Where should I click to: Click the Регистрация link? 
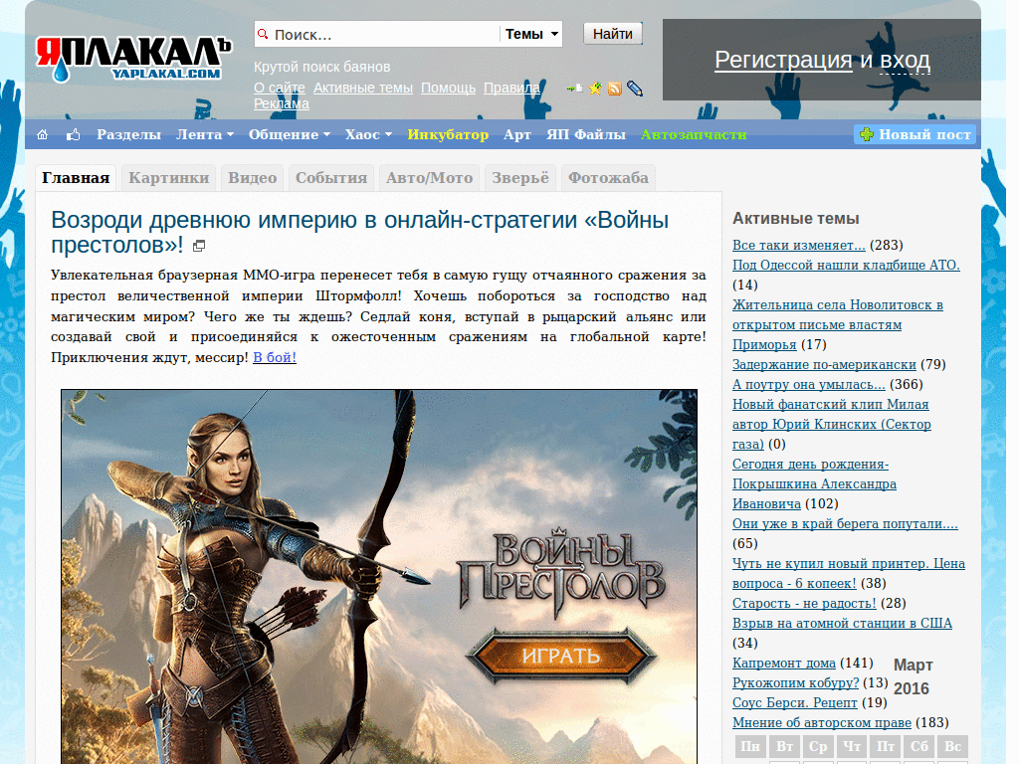[x=783, y=60]
